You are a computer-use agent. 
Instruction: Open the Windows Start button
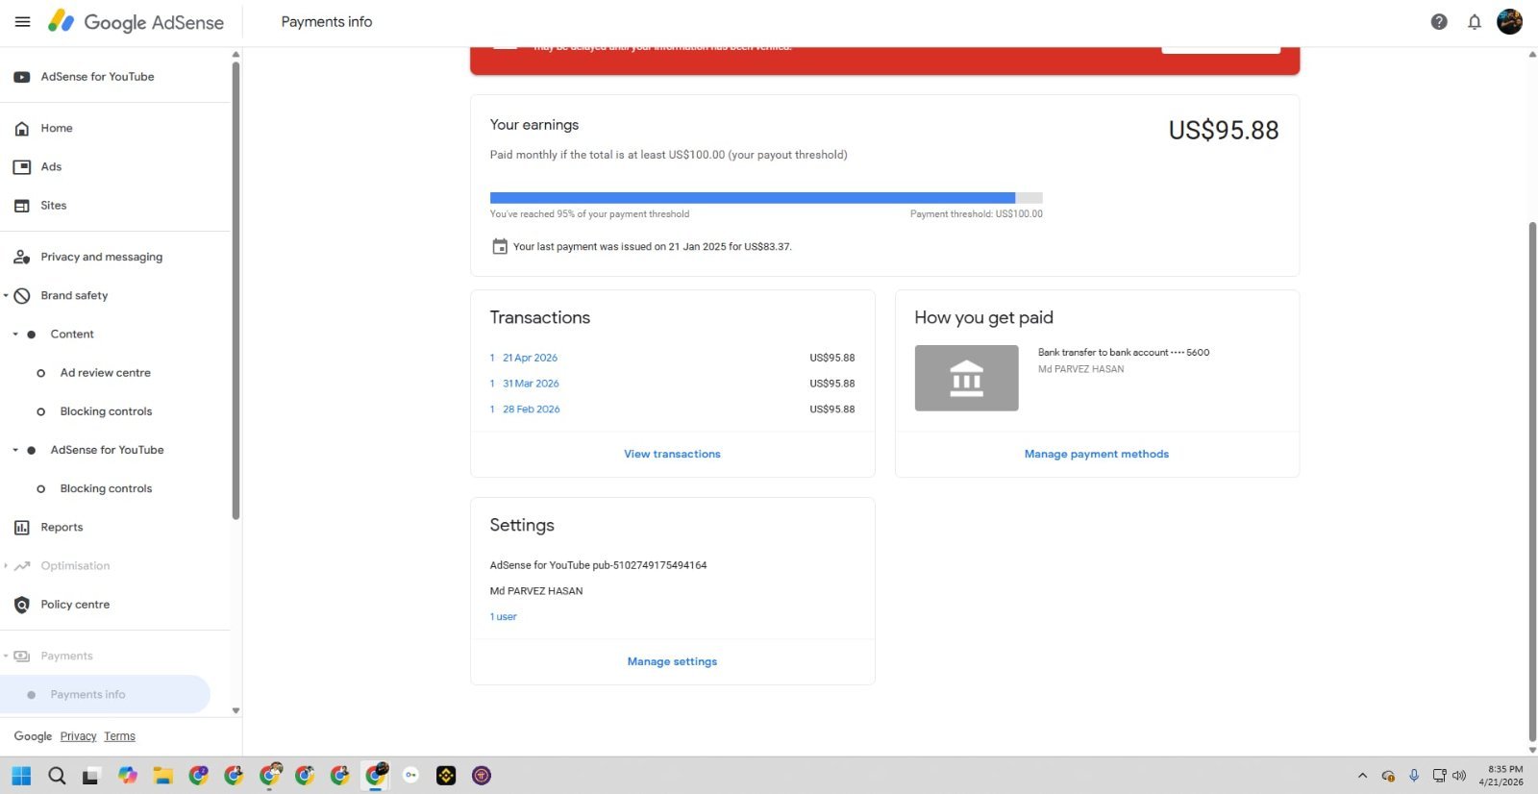21,776
